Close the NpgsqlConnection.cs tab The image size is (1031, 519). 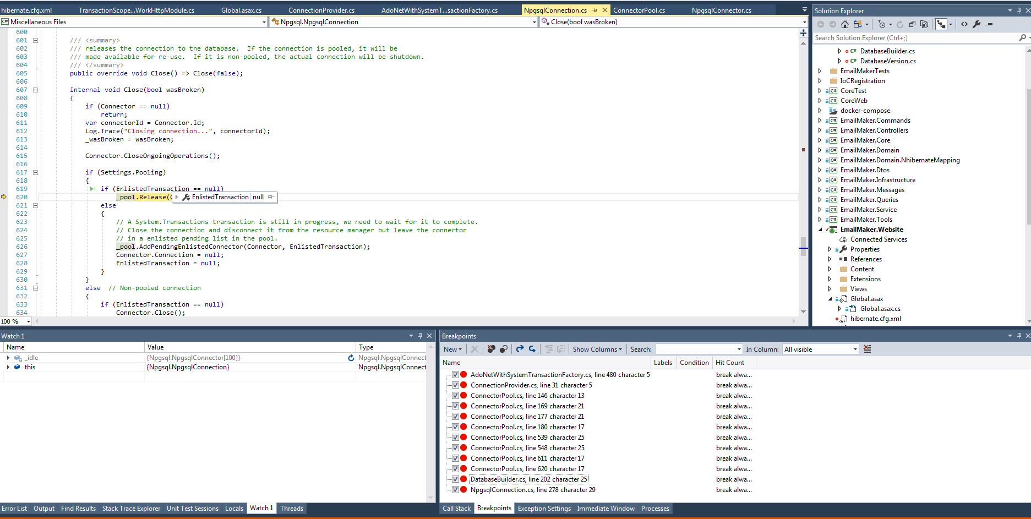[x=605, y=10]
